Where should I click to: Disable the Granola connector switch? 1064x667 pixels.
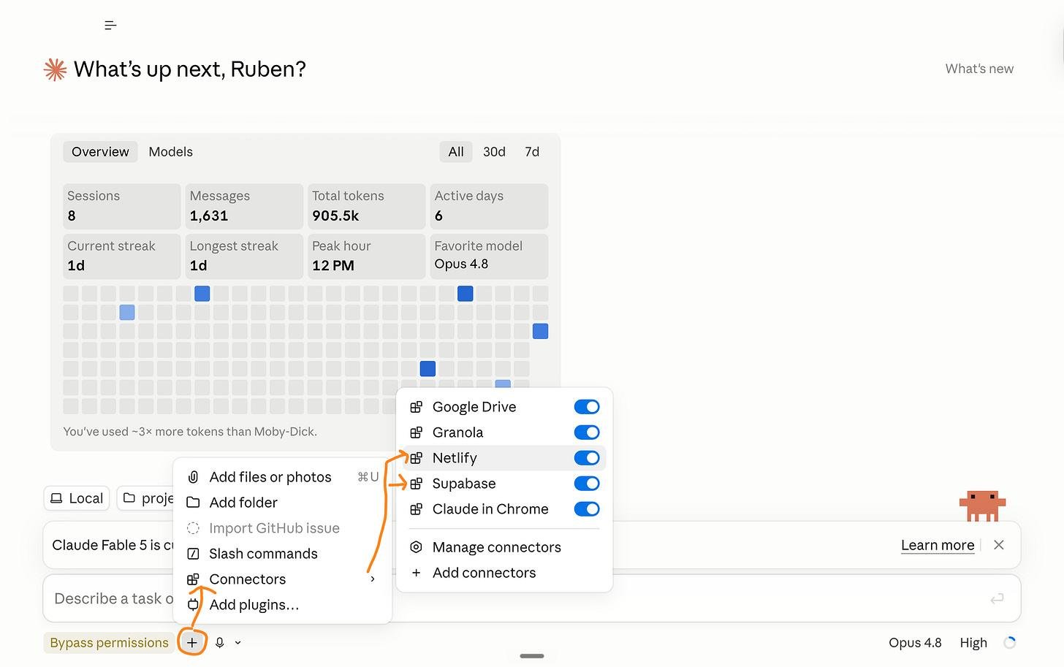[587, 432]
